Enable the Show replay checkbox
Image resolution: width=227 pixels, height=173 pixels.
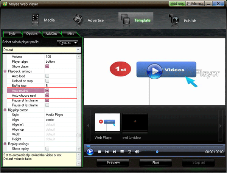coord(47,148)
